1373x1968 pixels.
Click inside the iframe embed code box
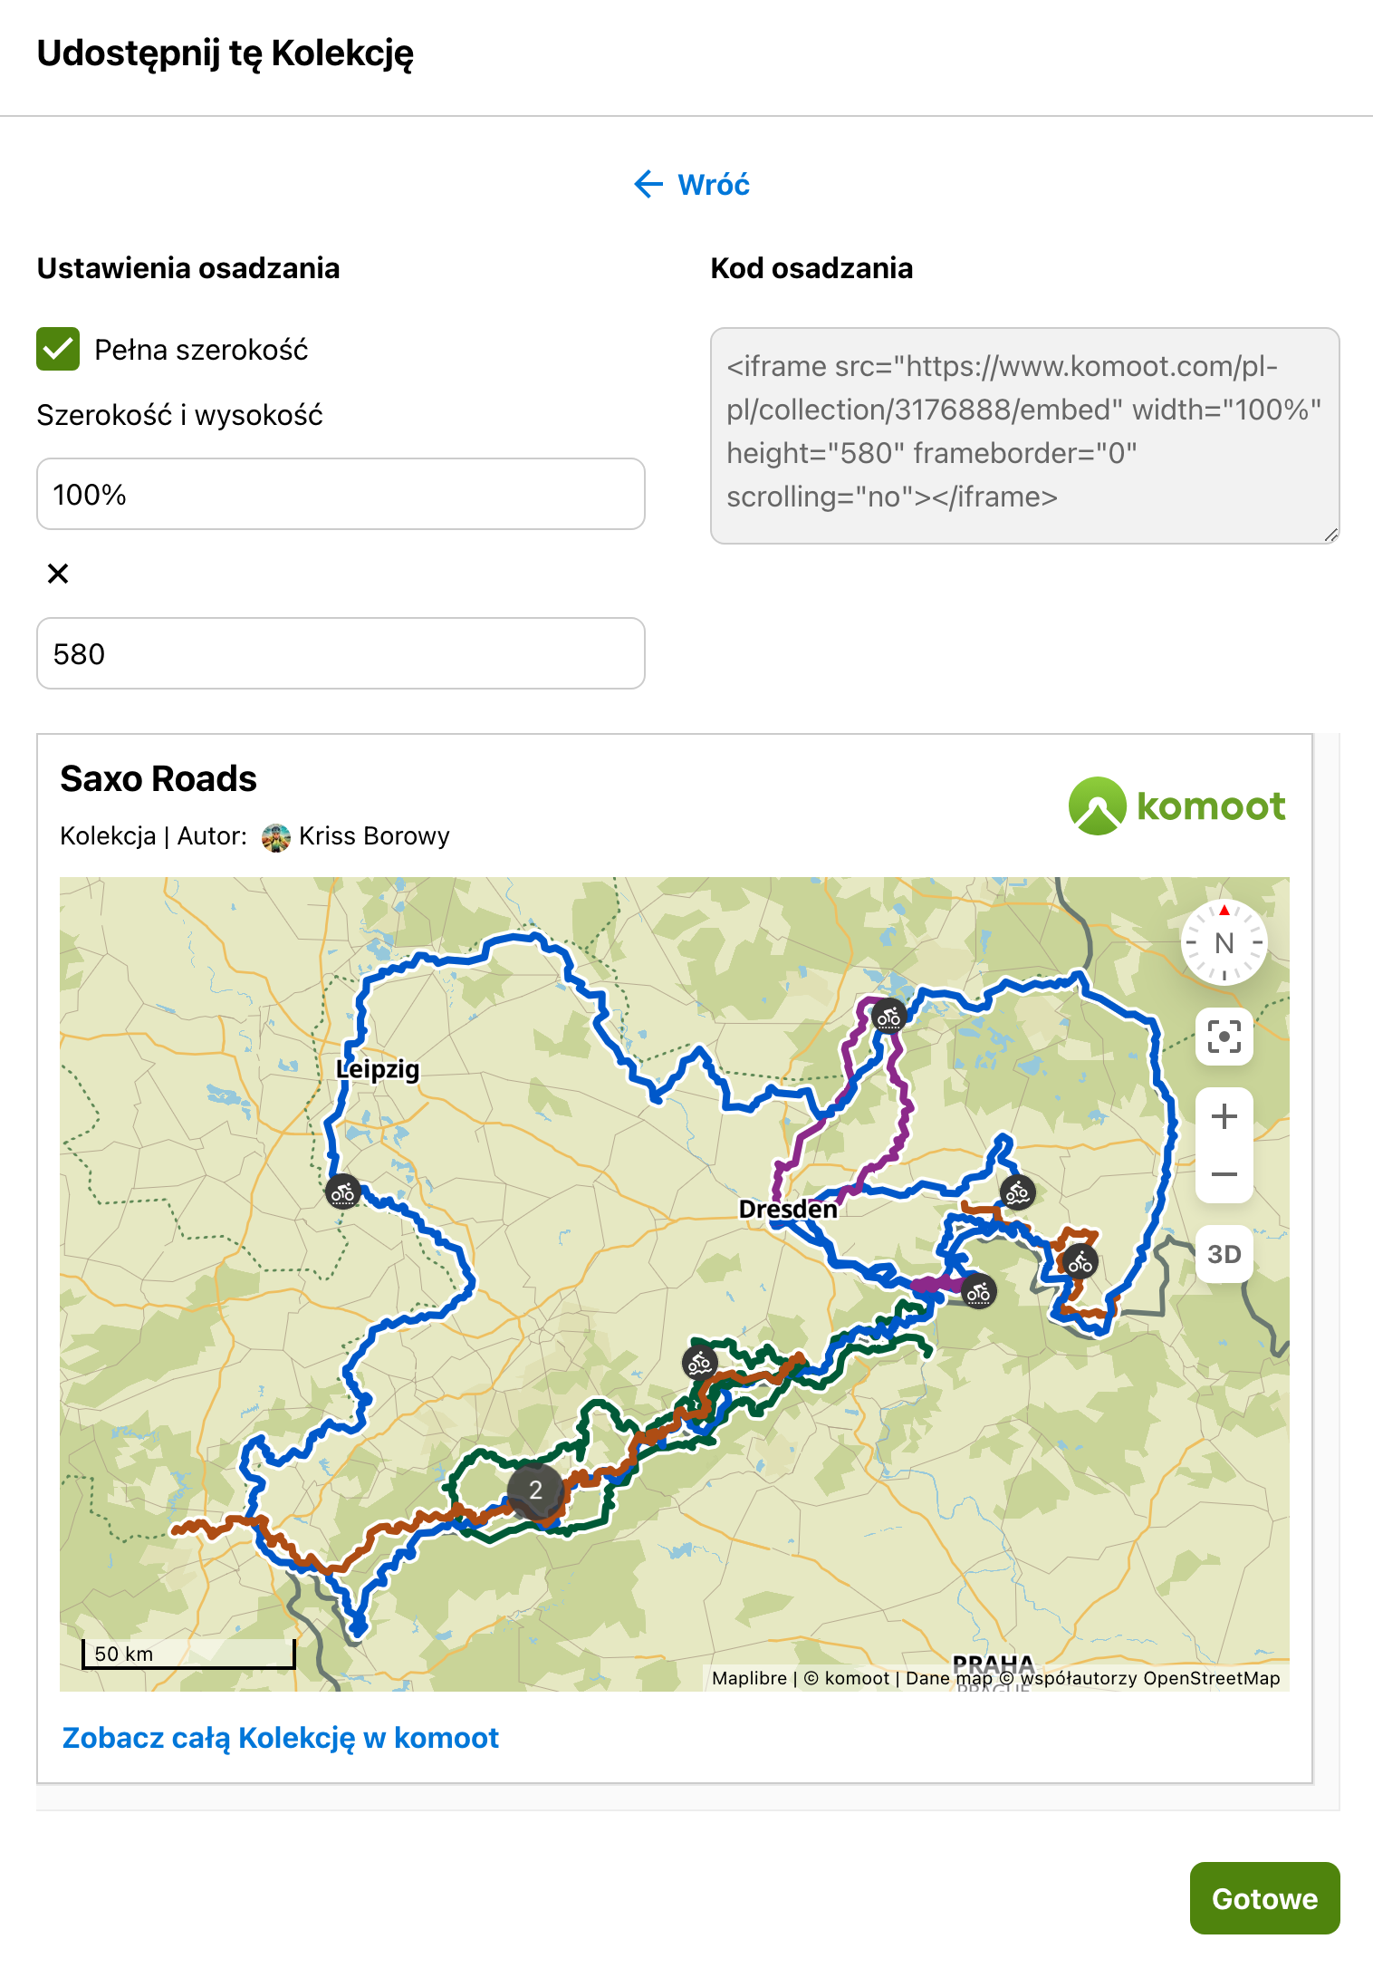(x=1024, y=436)
